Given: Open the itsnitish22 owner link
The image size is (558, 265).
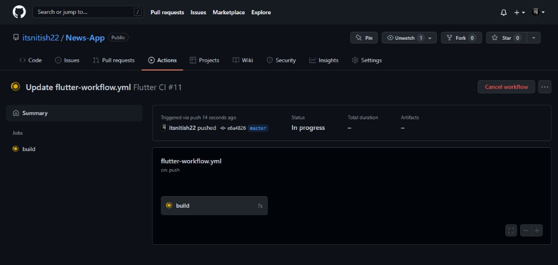Looking at the screenshot, I should (40, 38).
